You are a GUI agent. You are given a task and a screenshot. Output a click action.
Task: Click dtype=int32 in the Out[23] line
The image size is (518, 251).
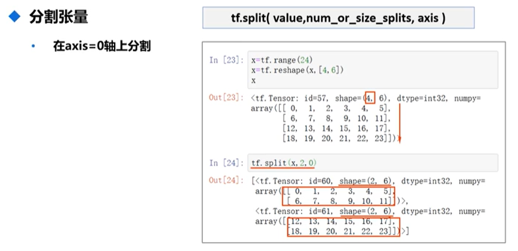(422, 98)
